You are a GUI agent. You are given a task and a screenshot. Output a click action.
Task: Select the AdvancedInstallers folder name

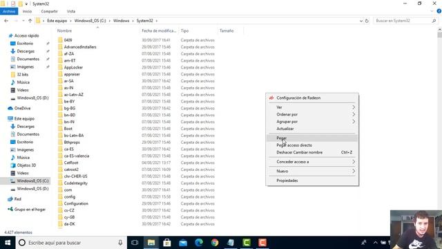point(80,47)
